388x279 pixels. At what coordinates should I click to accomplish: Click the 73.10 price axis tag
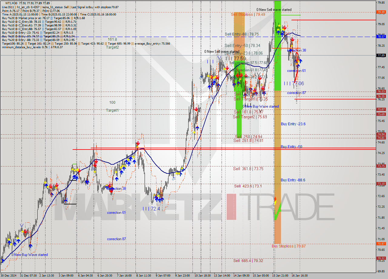click(x=381, y=183)
